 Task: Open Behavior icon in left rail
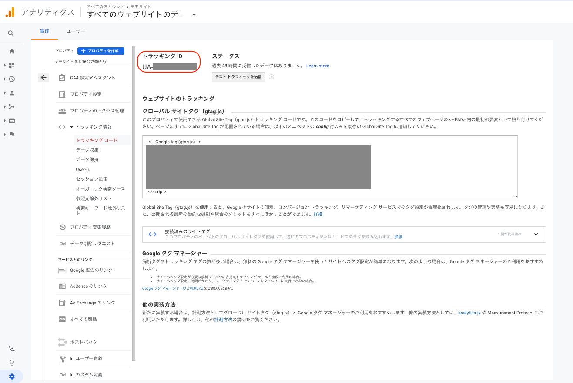tap(12, 121)
